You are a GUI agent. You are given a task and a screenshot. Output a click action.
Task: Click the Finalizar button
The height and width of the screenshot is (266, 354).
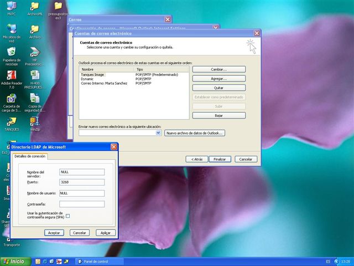220,159
